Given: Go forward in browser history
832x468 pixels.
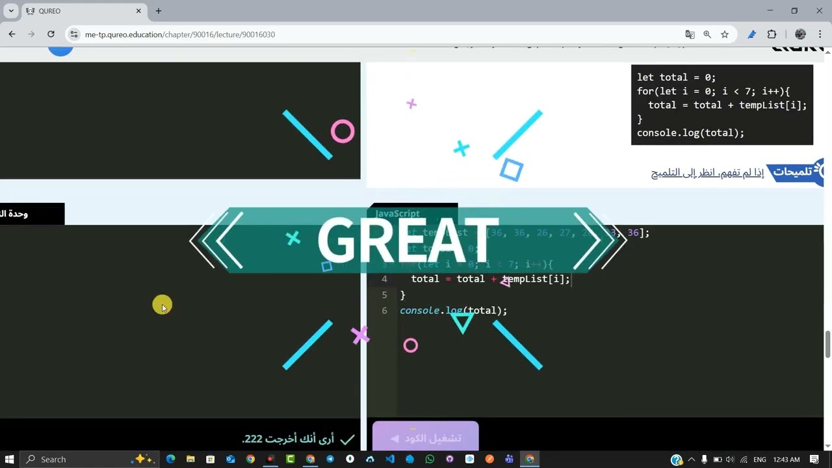Looking at the screenshot, I should tap(31, 34).
